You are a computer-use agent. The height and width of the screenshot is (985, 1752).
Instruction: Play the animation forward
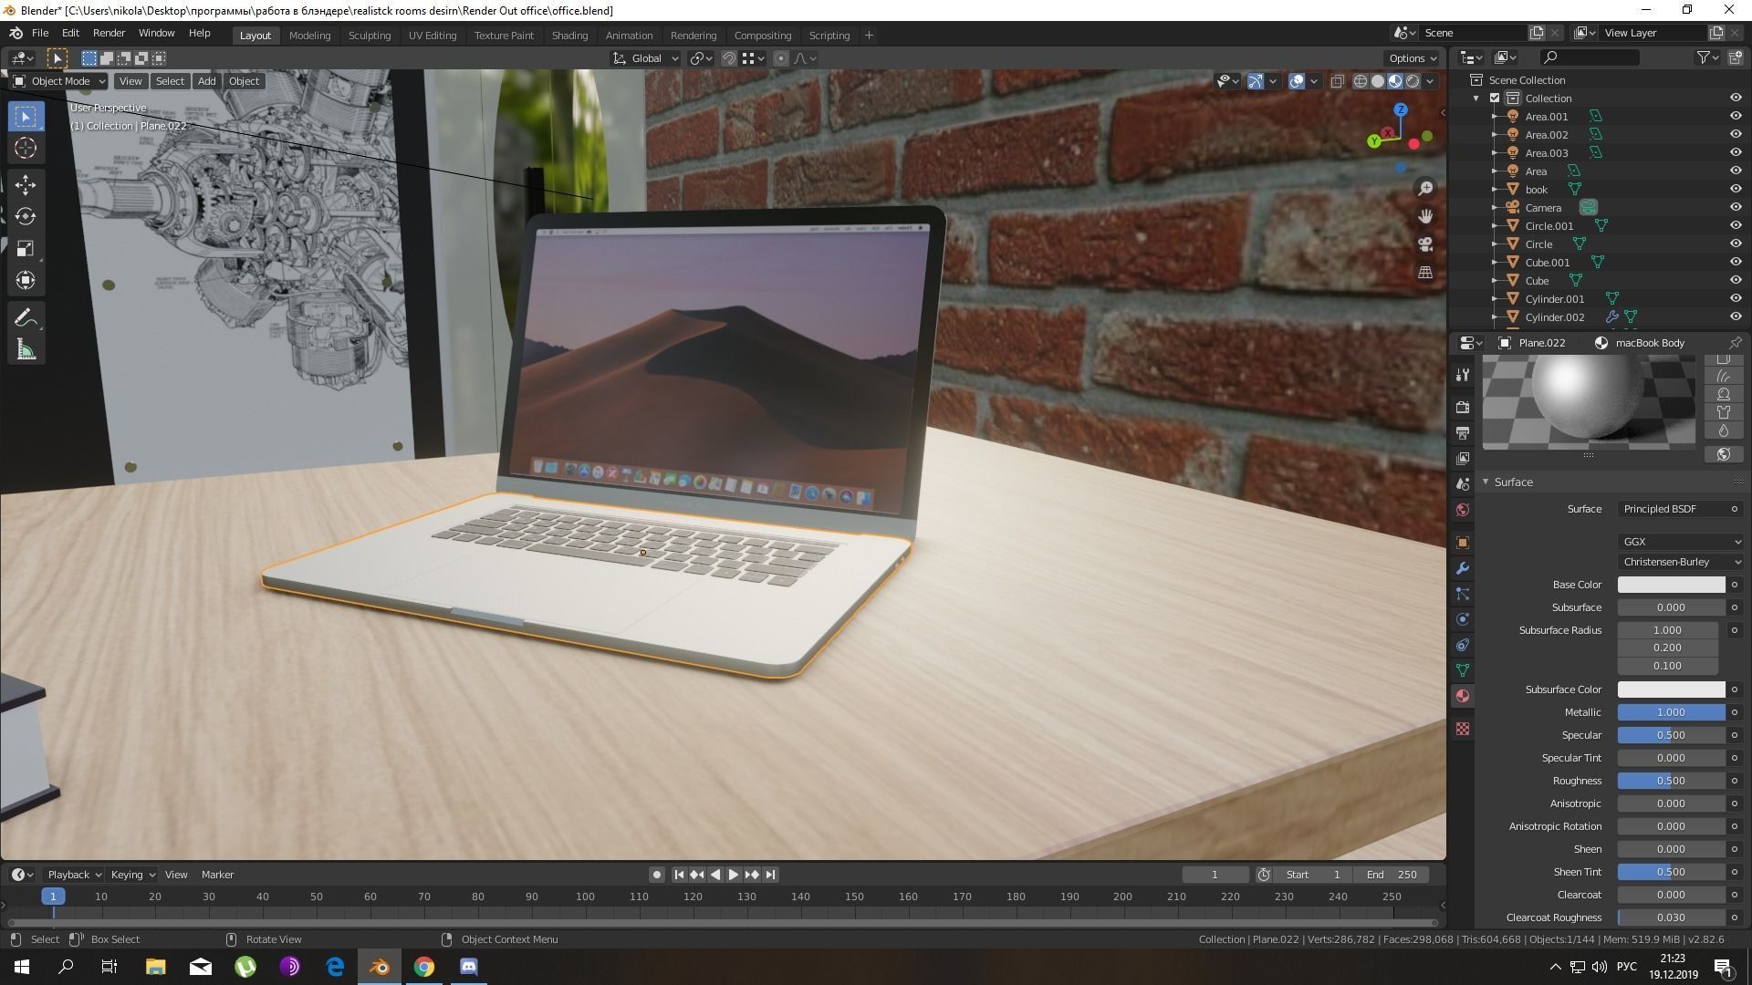[733, 875]
